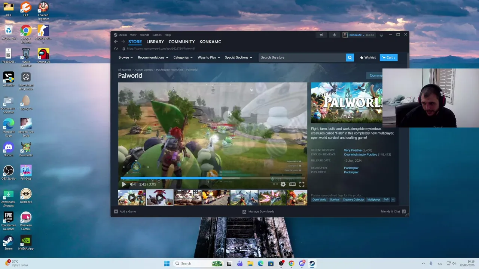Click in the Search the store field

(x=302, y=58)
